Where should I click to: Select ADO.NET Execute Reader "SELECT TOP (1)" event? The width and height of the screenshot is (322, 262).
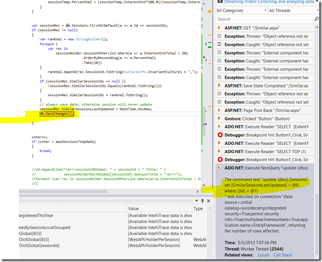point(265,152)
